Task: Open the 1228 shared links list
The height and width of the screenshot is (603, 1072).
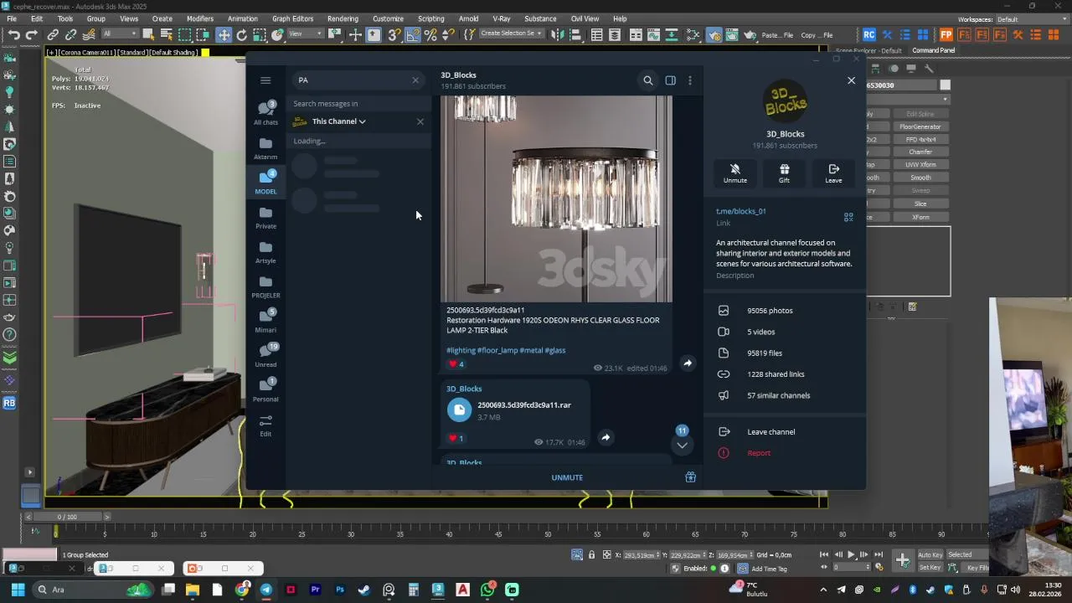Action: tap(784, 374)
